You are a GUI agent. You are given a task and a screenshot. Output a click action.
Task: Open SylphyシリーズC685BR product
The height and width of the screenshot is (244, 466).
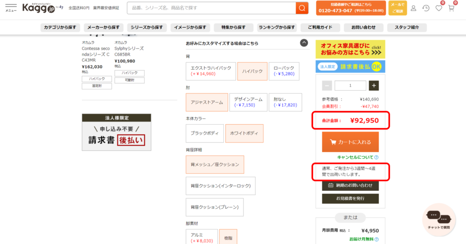pos(129,51)
